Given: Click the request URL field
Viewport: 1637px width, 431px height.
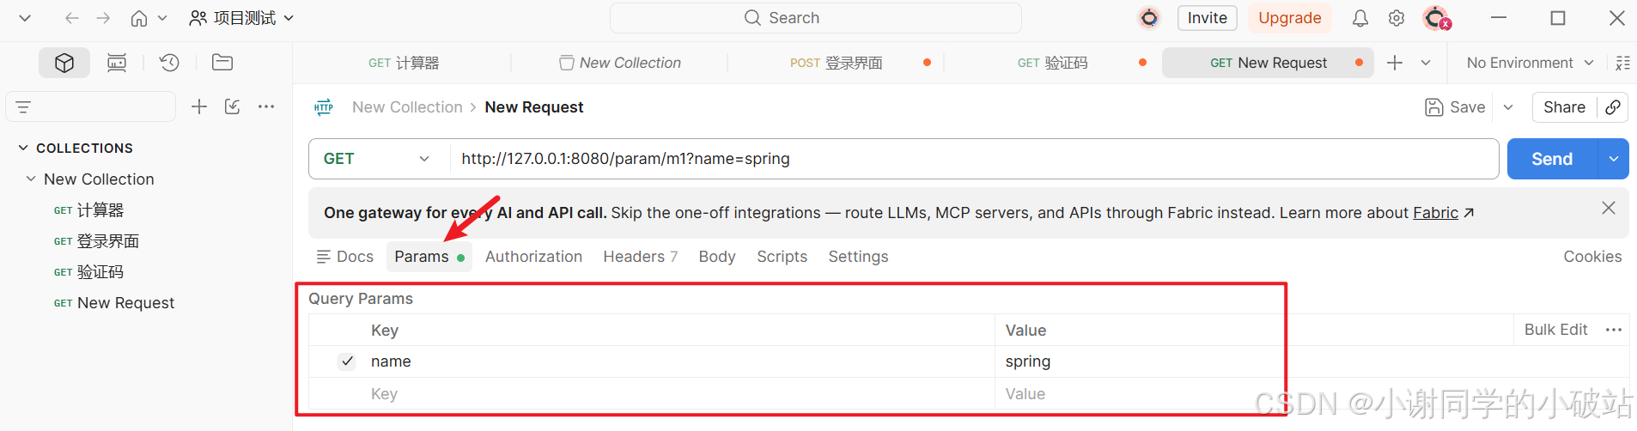Looking at the screenshot, I should tap(974, 159).
